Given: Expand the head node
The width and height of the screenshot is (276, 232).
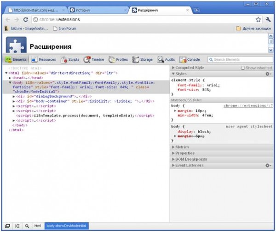Looking at the screenshot, I should [x=10, y=78].
